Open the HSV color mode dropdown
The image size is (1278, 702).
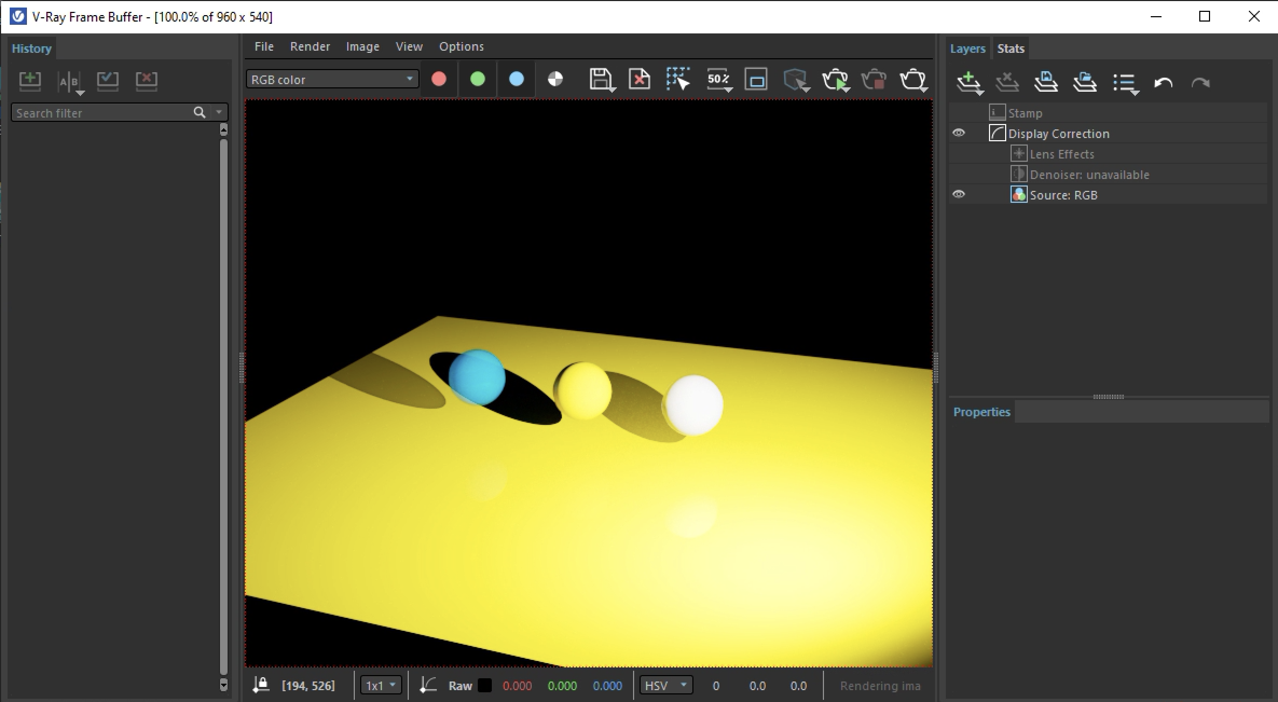[665, 685]
